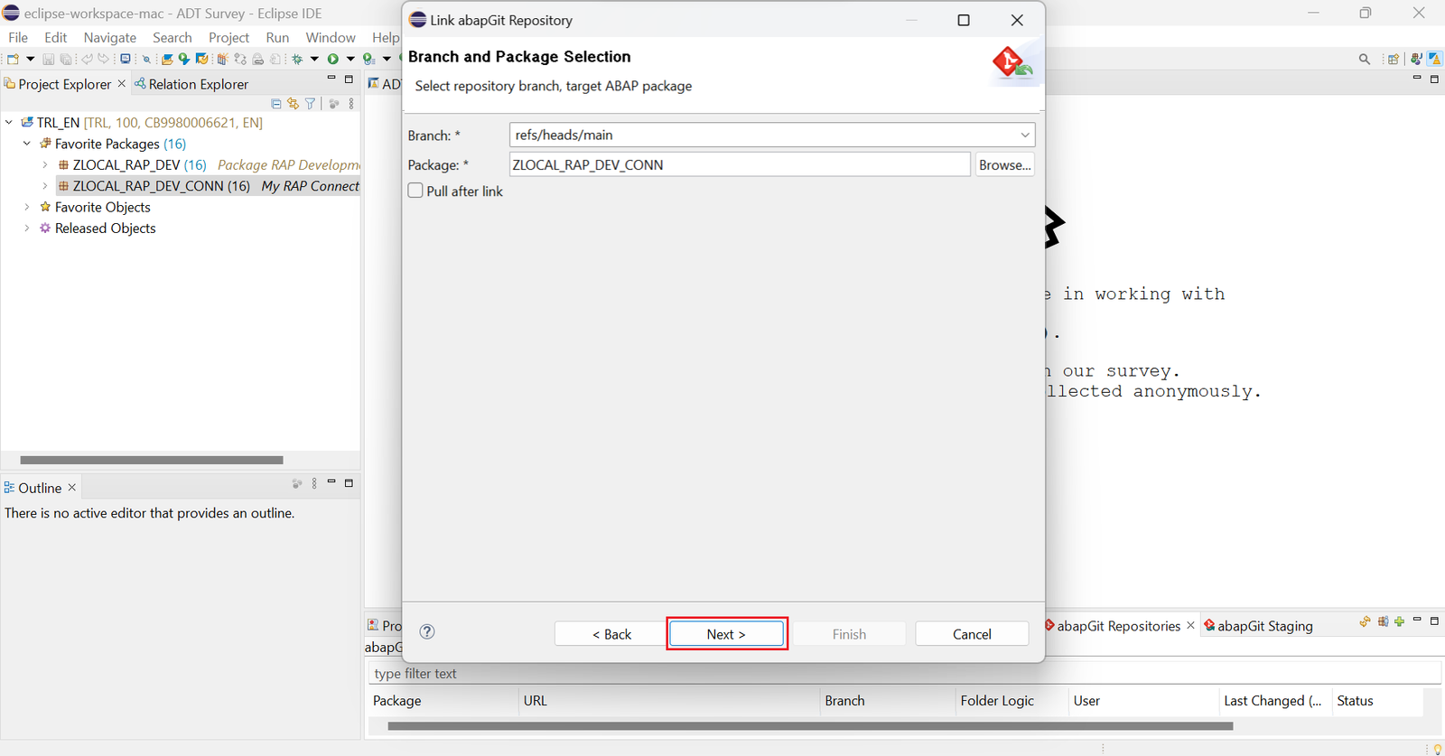Open the New wizard dropdown arrow

[31, 59]
